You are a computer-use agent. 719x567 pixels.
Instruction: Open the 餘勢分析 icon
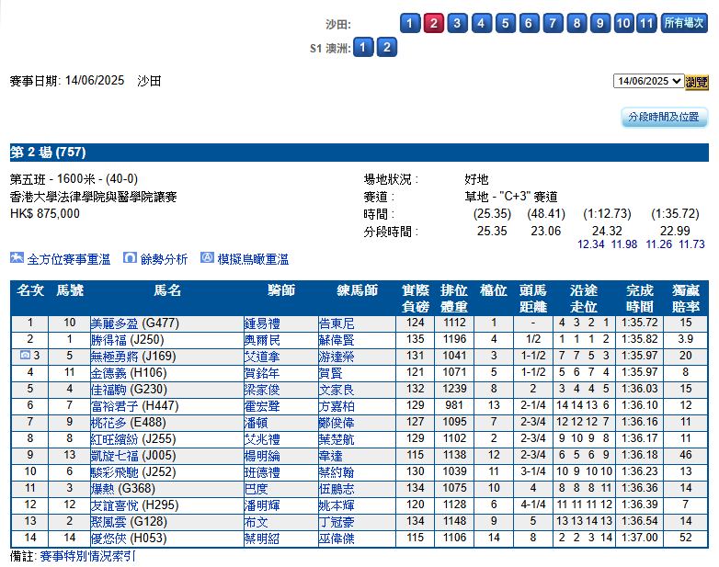(130, 258)
